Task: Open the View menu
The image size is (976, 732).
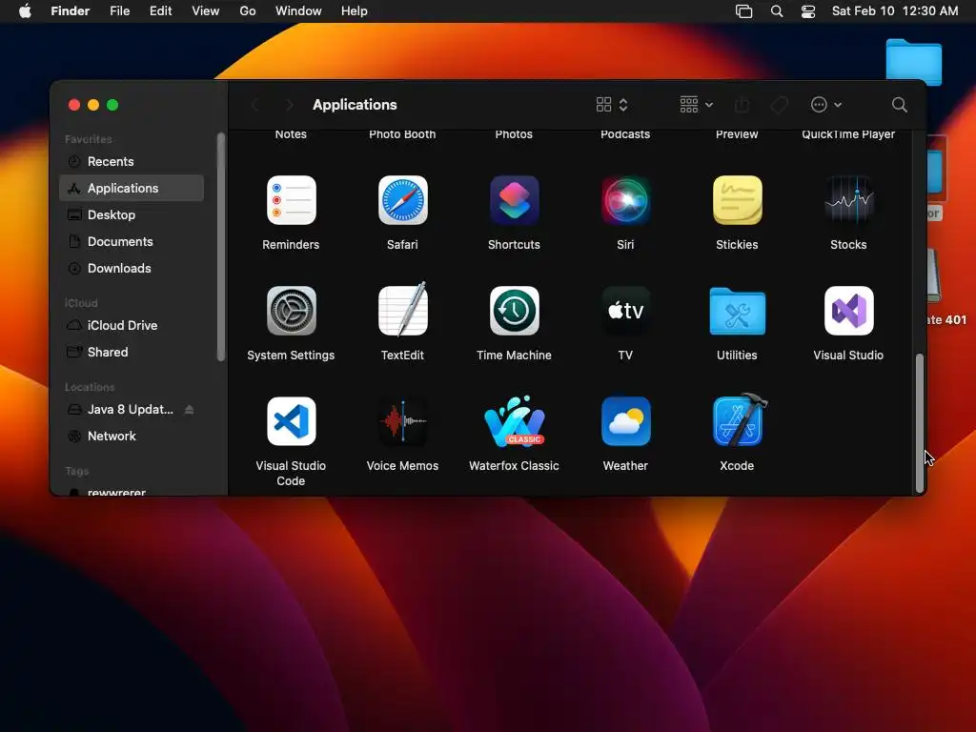Action: [206, 11]
